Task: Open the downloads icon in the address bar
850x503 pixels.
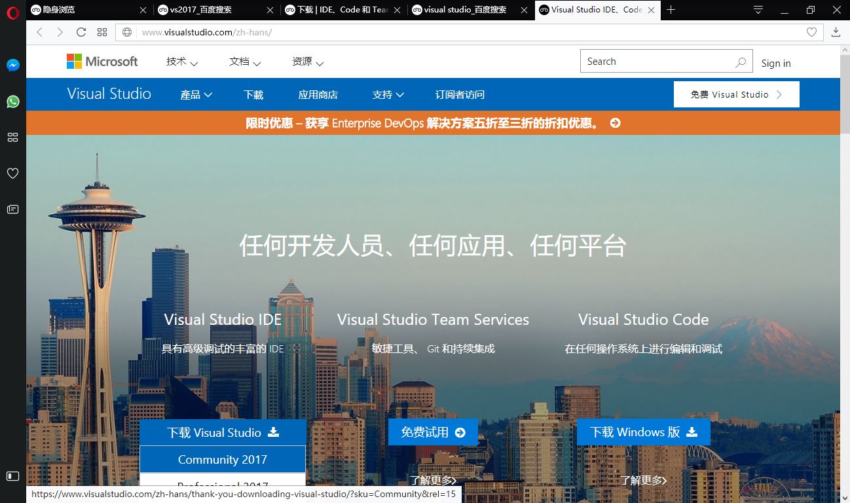Action: [836, 32]
